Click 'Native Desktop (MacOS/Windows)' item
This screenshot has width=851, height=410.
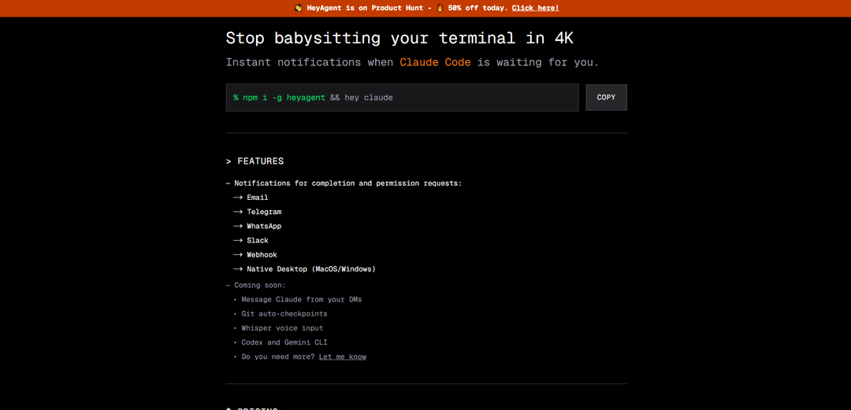click(311, 269)
